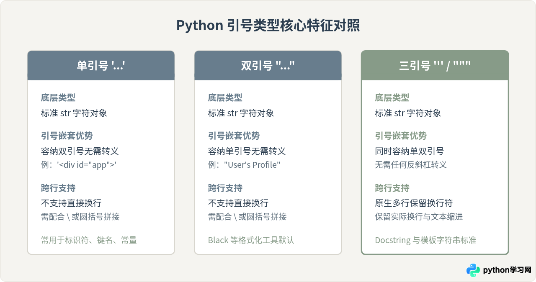Click "底层类型" label in the 三引号 card

coord(392,97)
